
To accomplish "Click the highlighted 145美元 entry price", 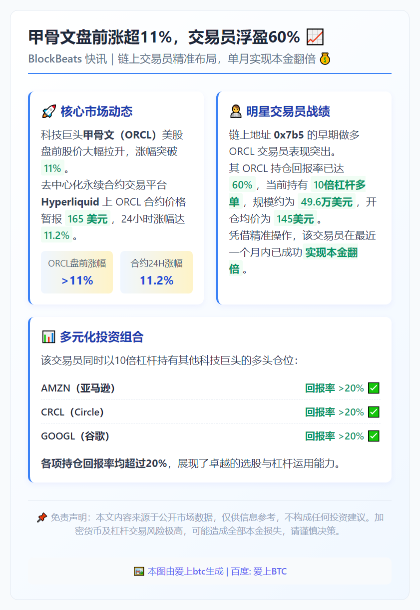I will click(x=295, y=218).
